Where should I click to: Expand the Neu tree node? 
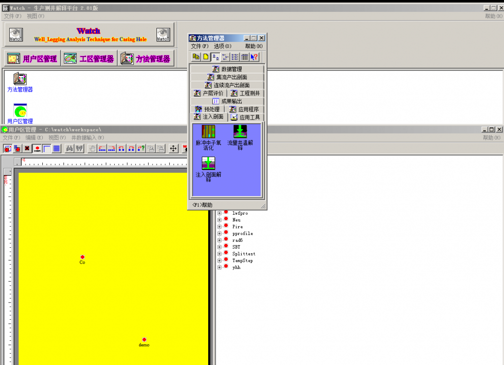point(220,220)
